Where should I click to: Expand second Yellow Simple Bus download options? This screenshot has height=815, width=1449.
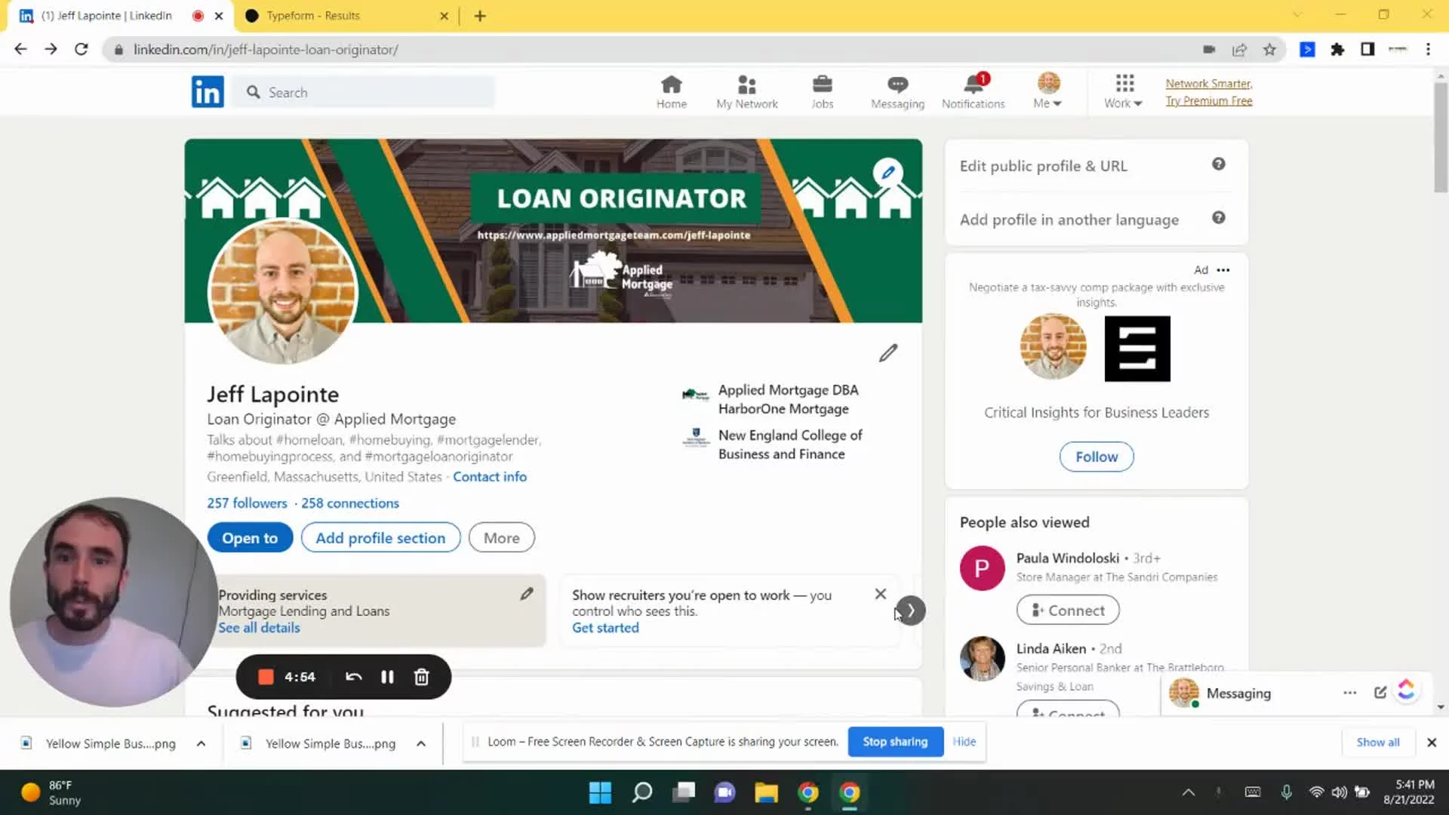tap(421, 743)
